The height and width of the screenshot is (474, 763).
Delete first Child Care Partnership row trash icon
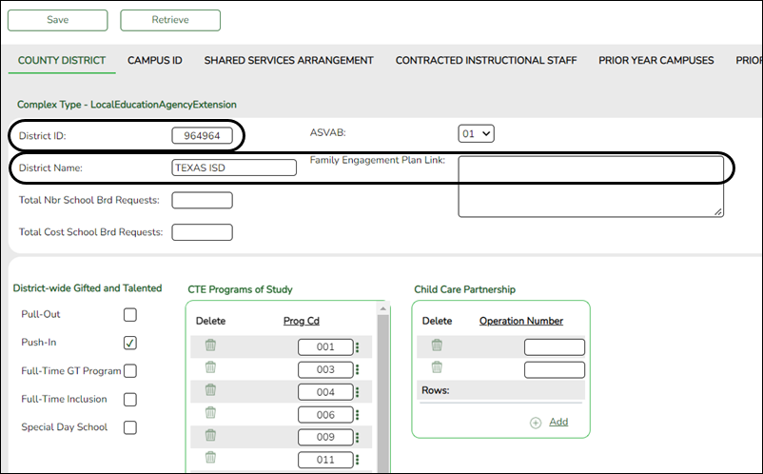point(437,346)
